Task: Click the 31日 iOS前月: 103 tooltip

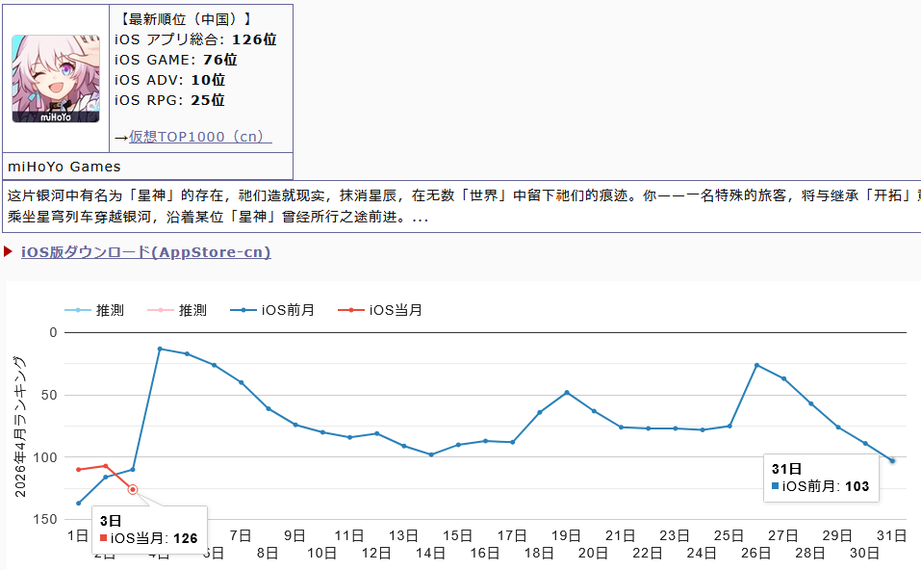Action: click(x=821, y=478)
